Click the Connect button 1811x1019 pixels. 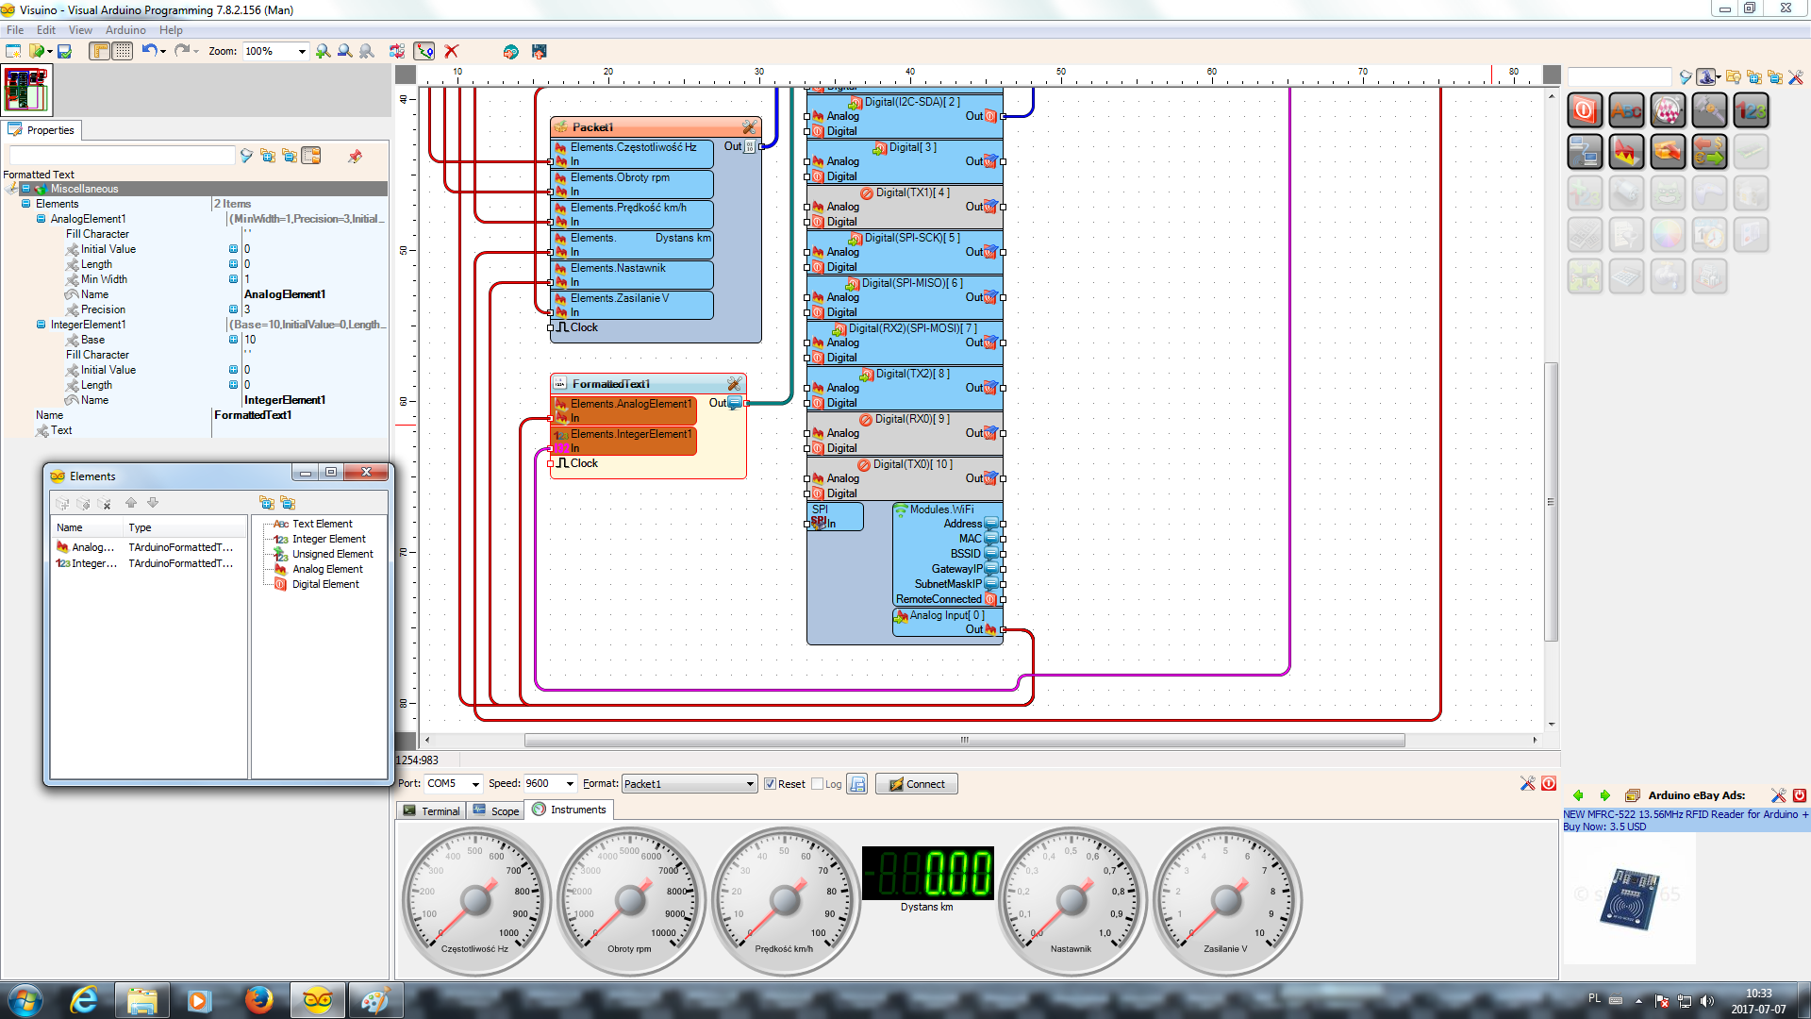coord(916,784)
